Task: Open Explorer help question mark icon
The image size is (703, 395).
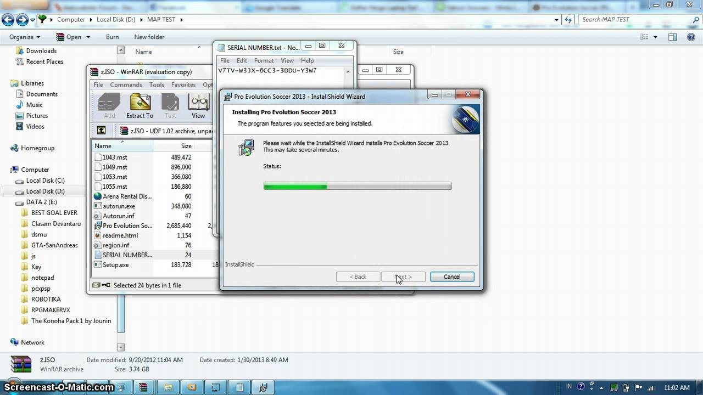Action: point(691,37)
